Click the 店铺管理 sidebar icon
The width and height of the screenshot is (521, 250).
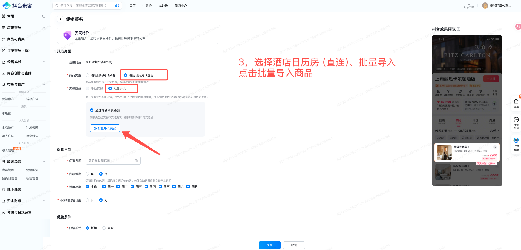(4, 28)
